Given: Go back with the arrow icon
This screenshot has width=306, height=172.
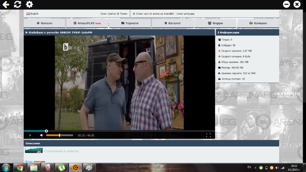Looking at the screenshot, I should pos(6,4).
